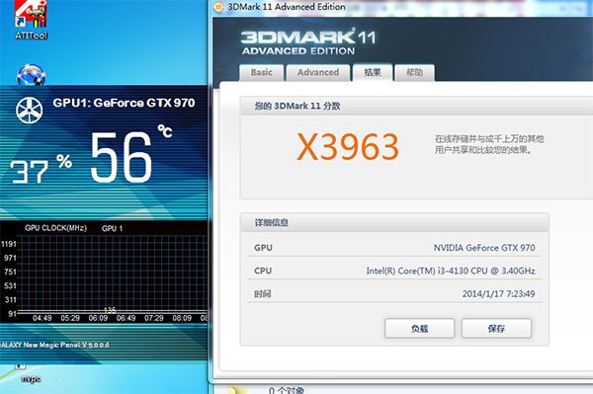
Task: Click the 56 °C temperature readout
Action: pyautogui.click(x=130, y=155)
